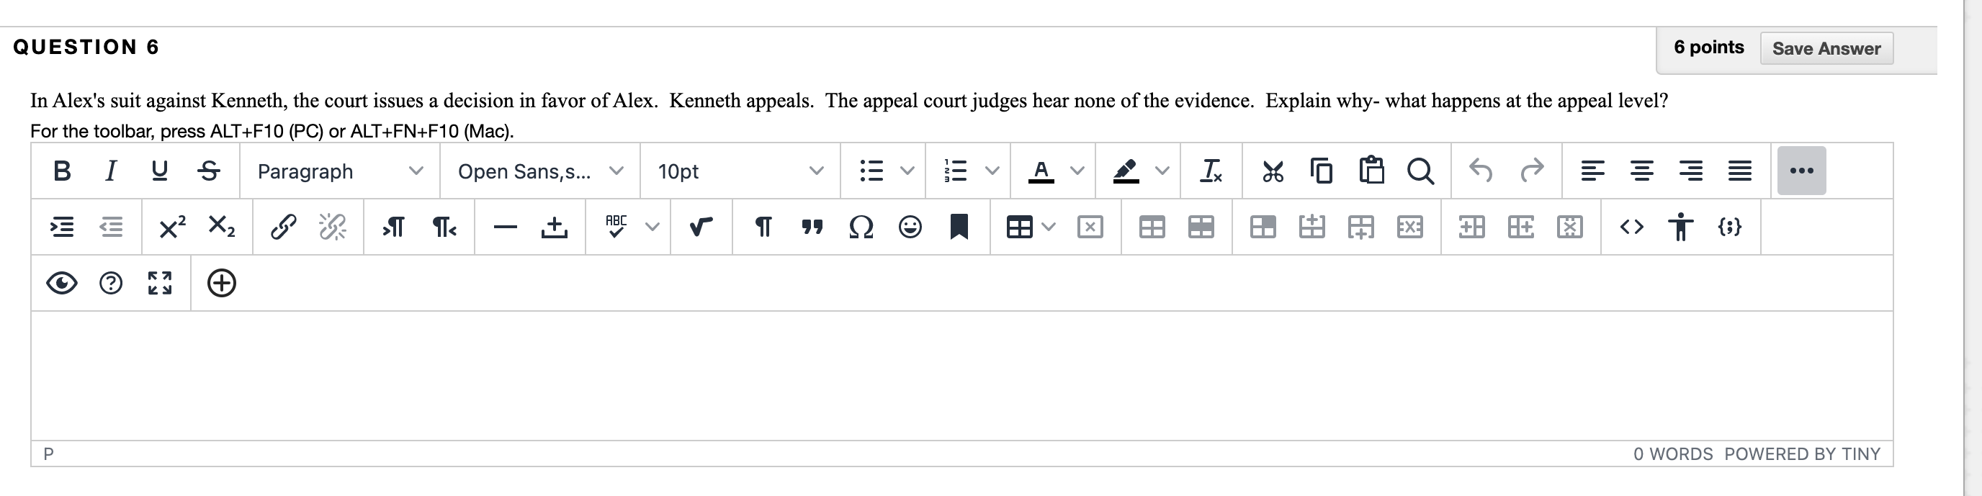This screenshot has height=496, width=1982.
Task: Insert a blockquote
Action: [812, 227]
